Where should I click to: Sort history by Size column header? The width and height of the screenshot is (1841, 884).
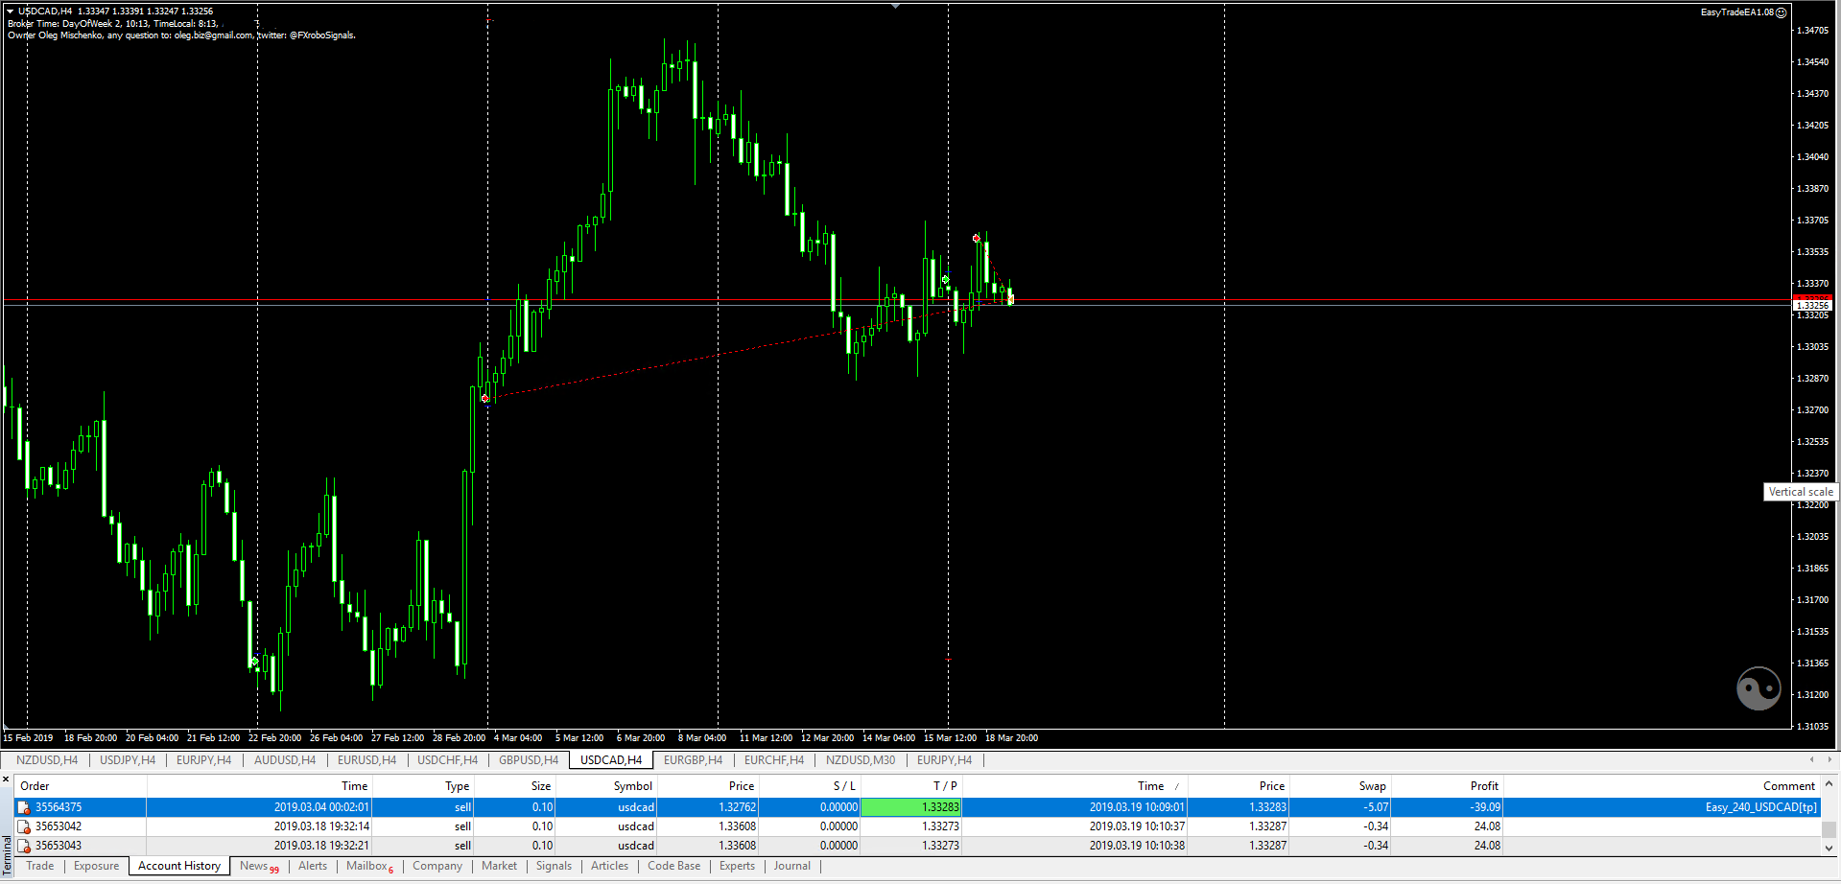coord(541,786)
